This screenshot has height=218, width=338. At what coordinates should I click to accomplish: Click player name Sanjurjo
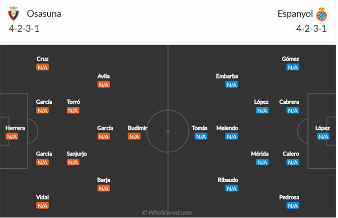[x=77, y=154]
